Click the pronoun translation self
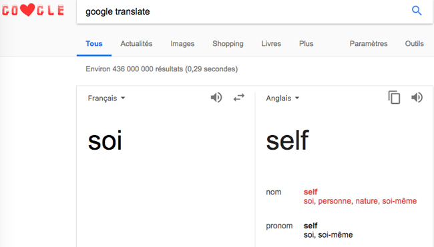The image size is (434, 247). click(310, 226)
